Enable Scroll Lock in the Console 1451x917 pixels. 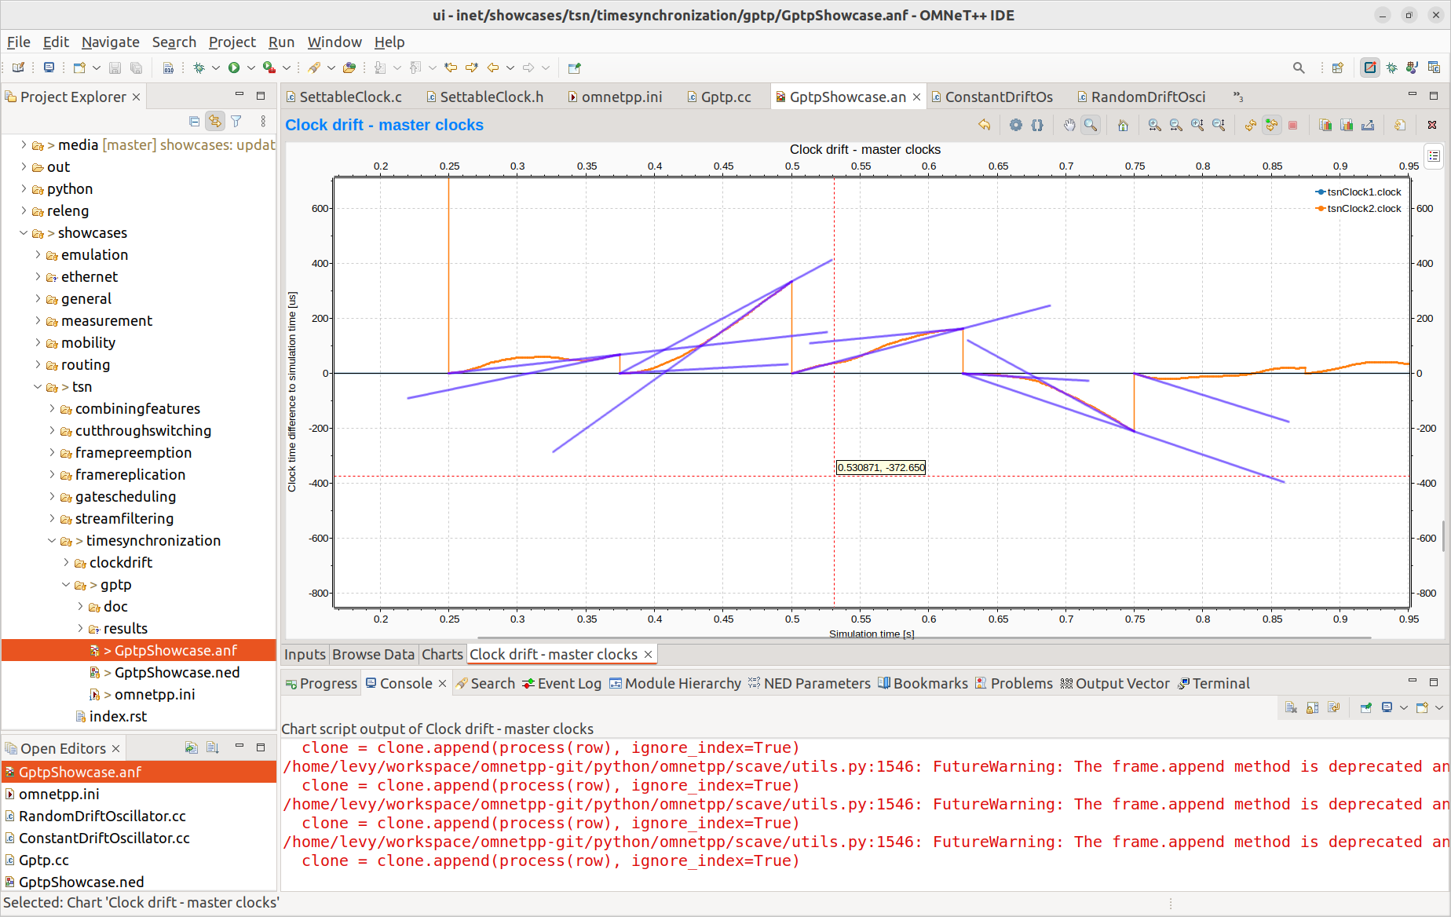(x=1312, y=707)
